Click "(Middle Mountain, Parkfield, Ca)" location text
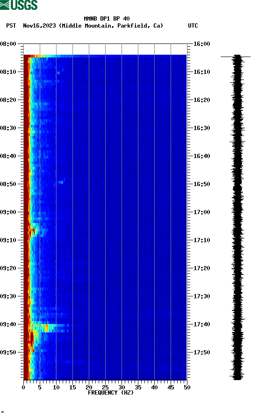This screenshot has width=258, height=417. (x=111, y=26)
